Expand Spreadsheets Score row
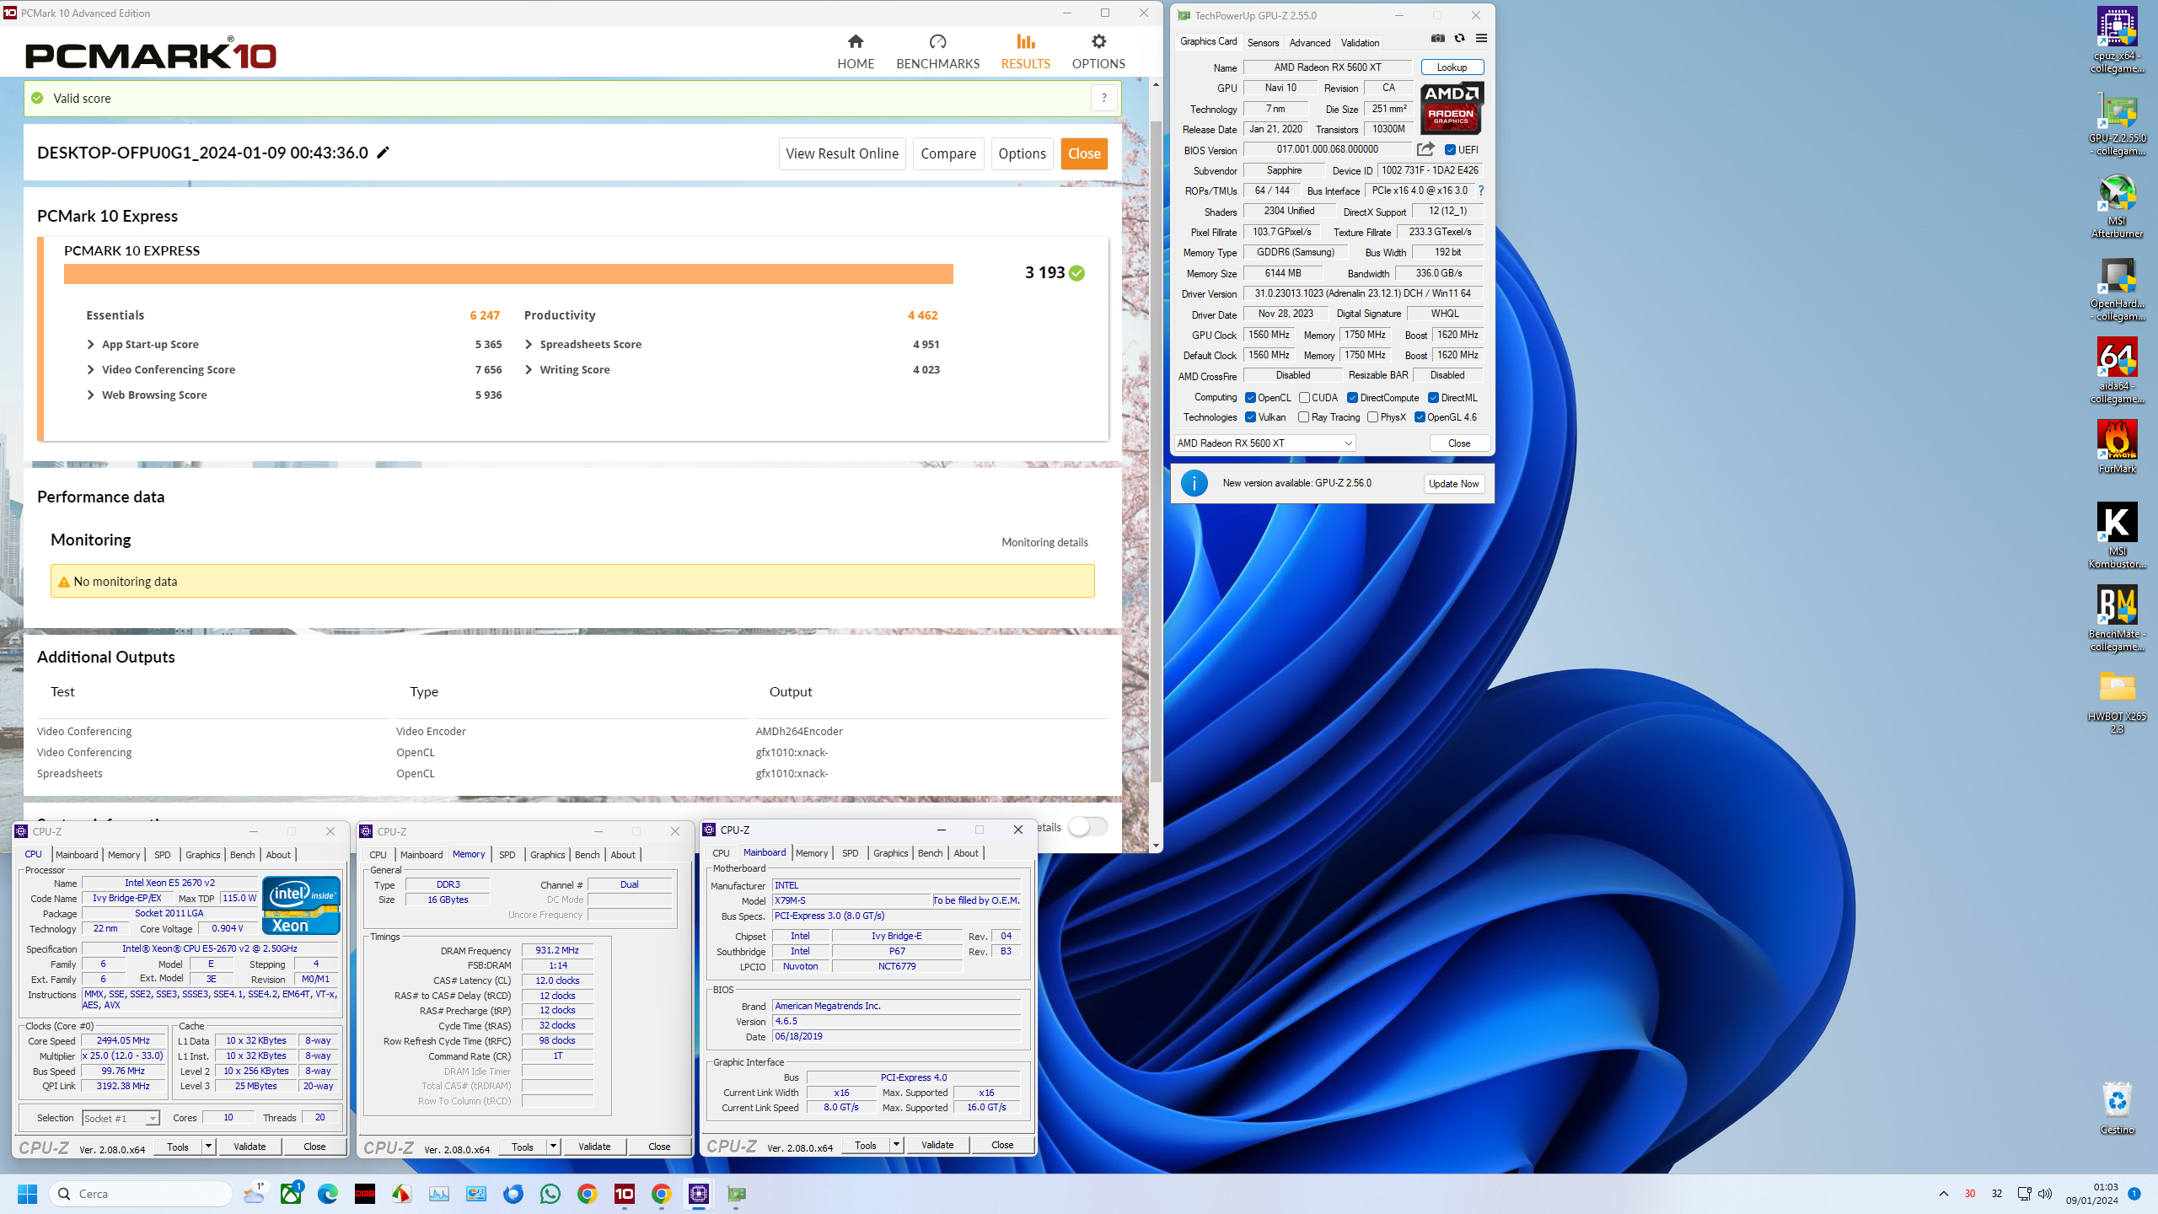Viewport: 2158px width, 1214px height. click(529, 344)
